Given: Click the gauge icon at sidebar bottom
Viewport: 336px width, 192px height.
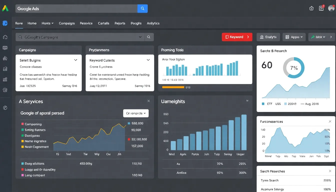Looking at the screenshot, I should click(x=5, y=108).
